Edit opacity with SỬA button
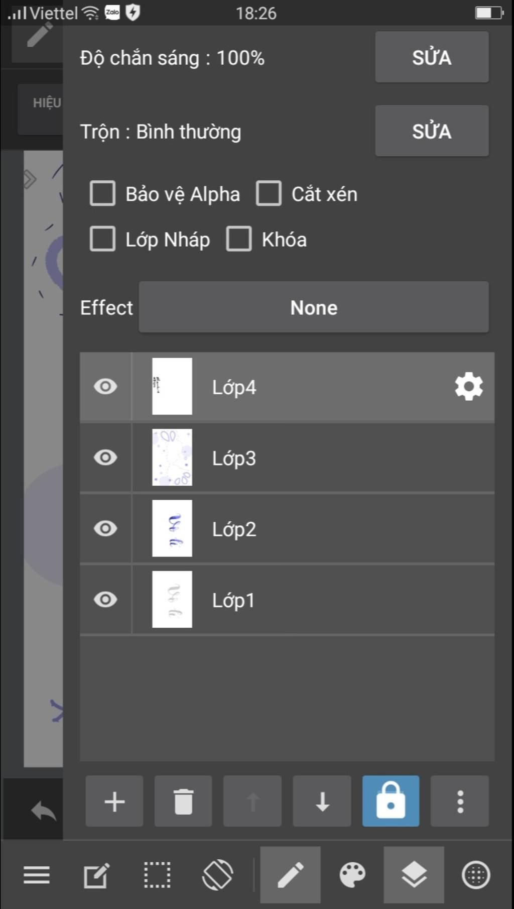 (x=432, y=57)
